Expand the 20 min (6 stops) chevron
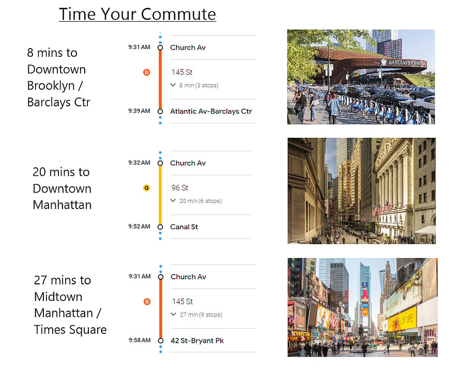Image resolution: width=465 pixels, height=368 pixels. (x=173, y=201)
